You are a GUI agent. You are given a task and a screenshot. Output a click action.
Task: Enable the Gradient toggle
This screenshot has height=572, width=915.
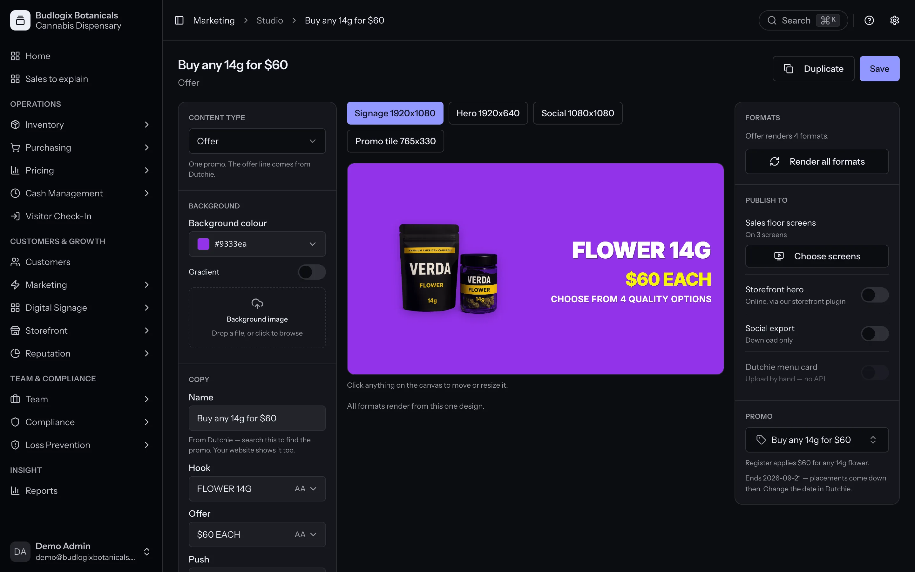click(x=312, y=272)
